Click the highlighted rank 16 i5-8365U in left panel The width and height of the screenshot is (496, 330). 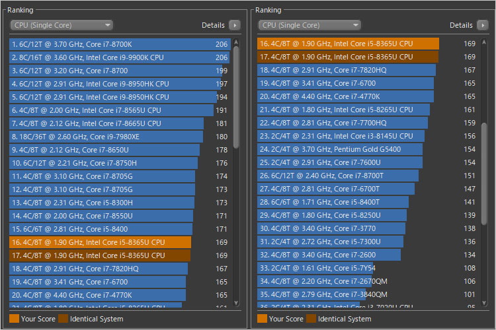click(99, 242)
